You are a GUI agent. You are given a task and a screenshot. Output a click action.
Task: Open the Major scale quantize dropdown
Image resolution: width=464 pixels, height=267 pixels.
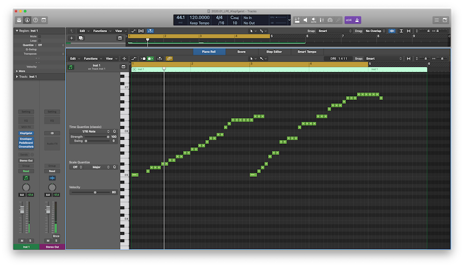pos(97,167)
